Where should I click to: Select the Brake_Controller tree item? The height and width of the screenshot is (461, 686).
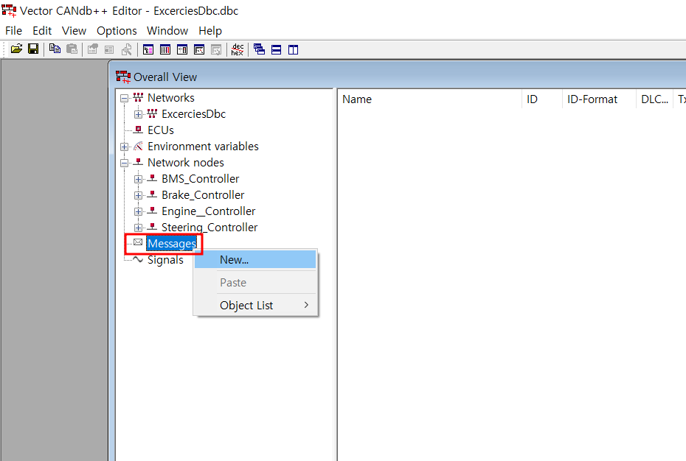click(203, 195)
